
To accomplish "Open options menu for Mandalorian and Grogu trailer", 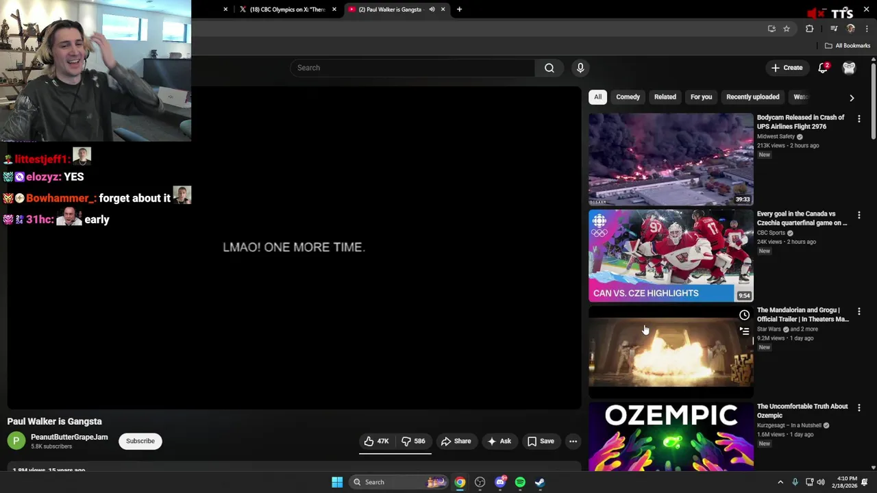I will [859, 312].
